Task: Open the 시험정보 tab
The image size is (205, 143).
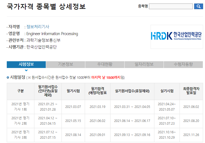Action: (26, 64)
